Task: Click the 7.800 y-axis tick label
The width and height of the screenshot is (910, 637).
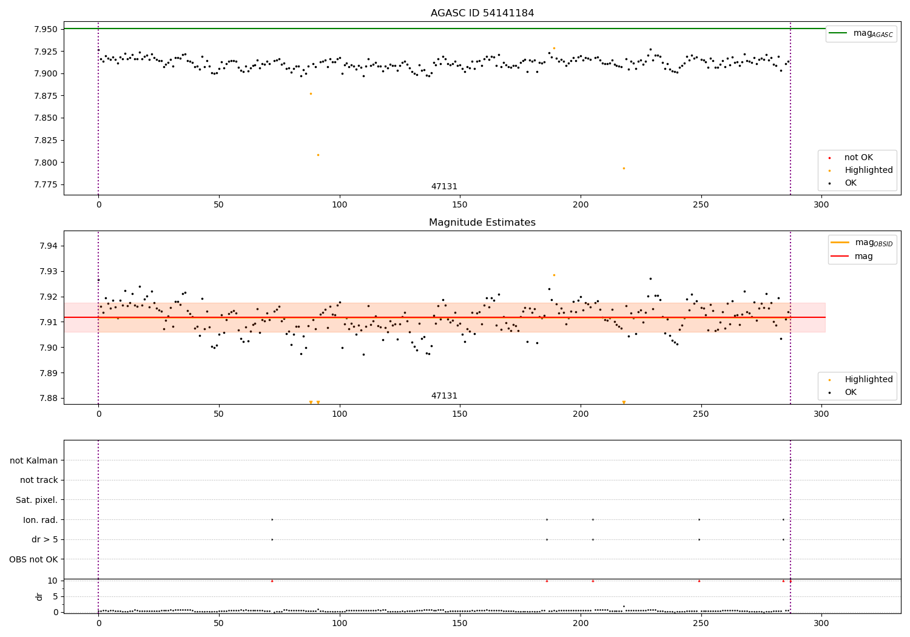Action: point(46,163)
